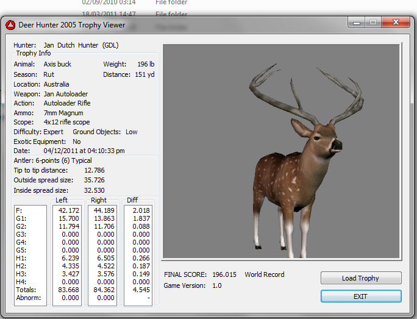Click the red Deer Hunter title bar icon

(10, 25)
